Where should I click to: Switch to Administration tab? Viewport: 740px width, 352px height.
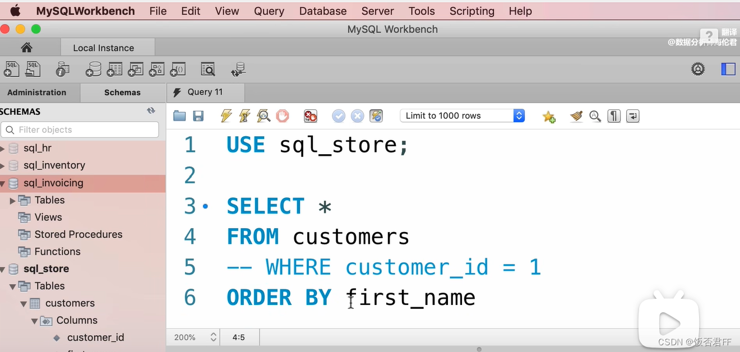36,92
